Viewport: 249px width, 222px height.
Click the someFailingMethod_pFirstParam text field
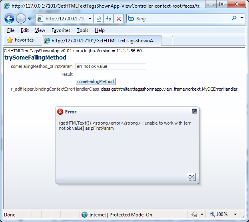pyautogui.click(x=111, y=66)
